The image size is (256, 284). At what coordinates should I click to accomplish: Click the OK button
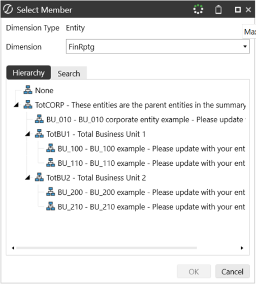pos(194,272)
